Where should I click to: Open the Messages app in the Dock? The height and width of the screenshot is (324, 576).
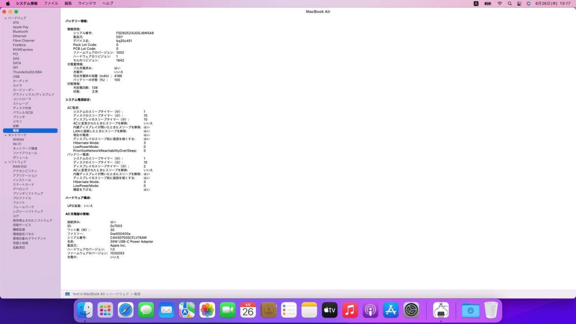(x=146, y=311)
